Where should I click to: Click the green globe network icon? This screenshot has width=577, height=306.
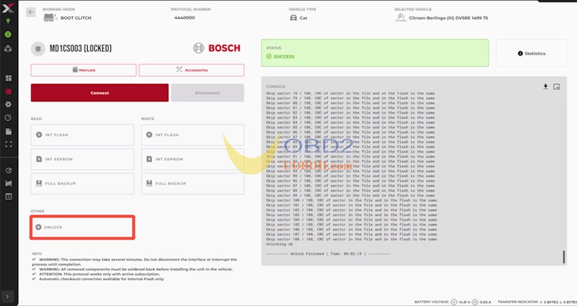pyautogui.click(x=8, y=35)
